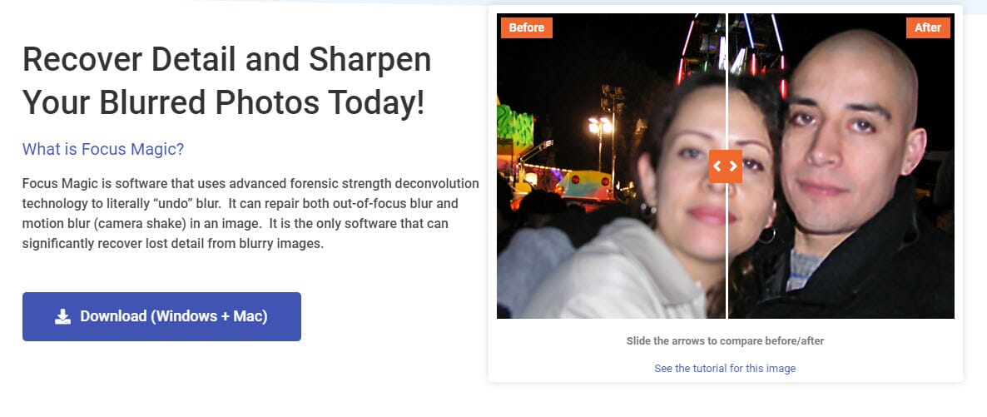Click the Focus Magic description paragraph
This screenshot has height=417, width=987.
pyautogui.click(x=250, y=214)
